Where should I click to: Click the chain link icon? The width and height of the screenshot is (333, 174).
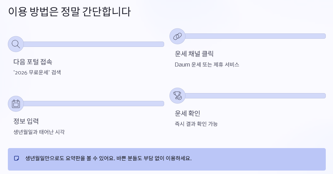click(x=178, y=36)
